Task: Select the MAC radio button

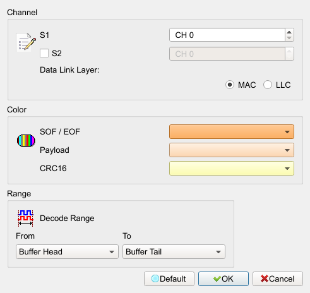Action: pyautogui.click(x=230, y=85)
